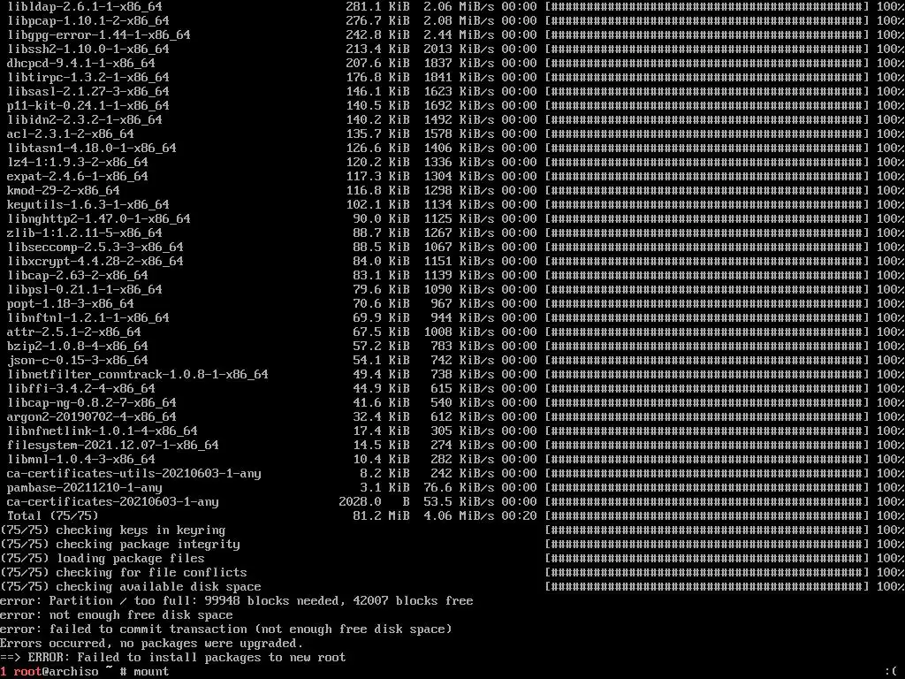Click the libldap-2.6.1-1-x86_64 package line
The height and width of the screenshot is (679, 905).
point(85,6)
